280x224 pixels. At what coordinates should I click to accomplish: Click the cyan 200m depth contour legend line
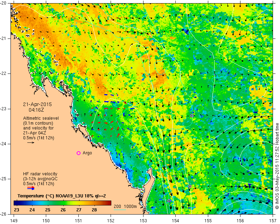[x=120, y=210]
